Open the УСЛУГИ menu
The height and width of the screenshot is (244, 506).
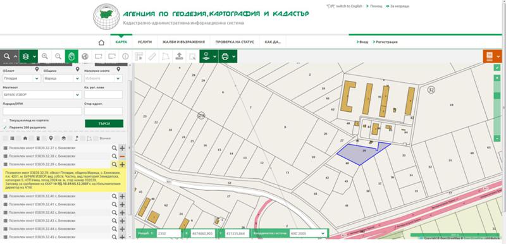click(x=145, y=42)
